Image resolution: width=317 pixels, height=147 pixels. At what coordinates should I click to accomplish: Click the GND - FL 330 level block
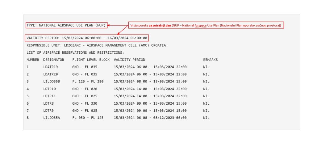click(x=85, y=103)
